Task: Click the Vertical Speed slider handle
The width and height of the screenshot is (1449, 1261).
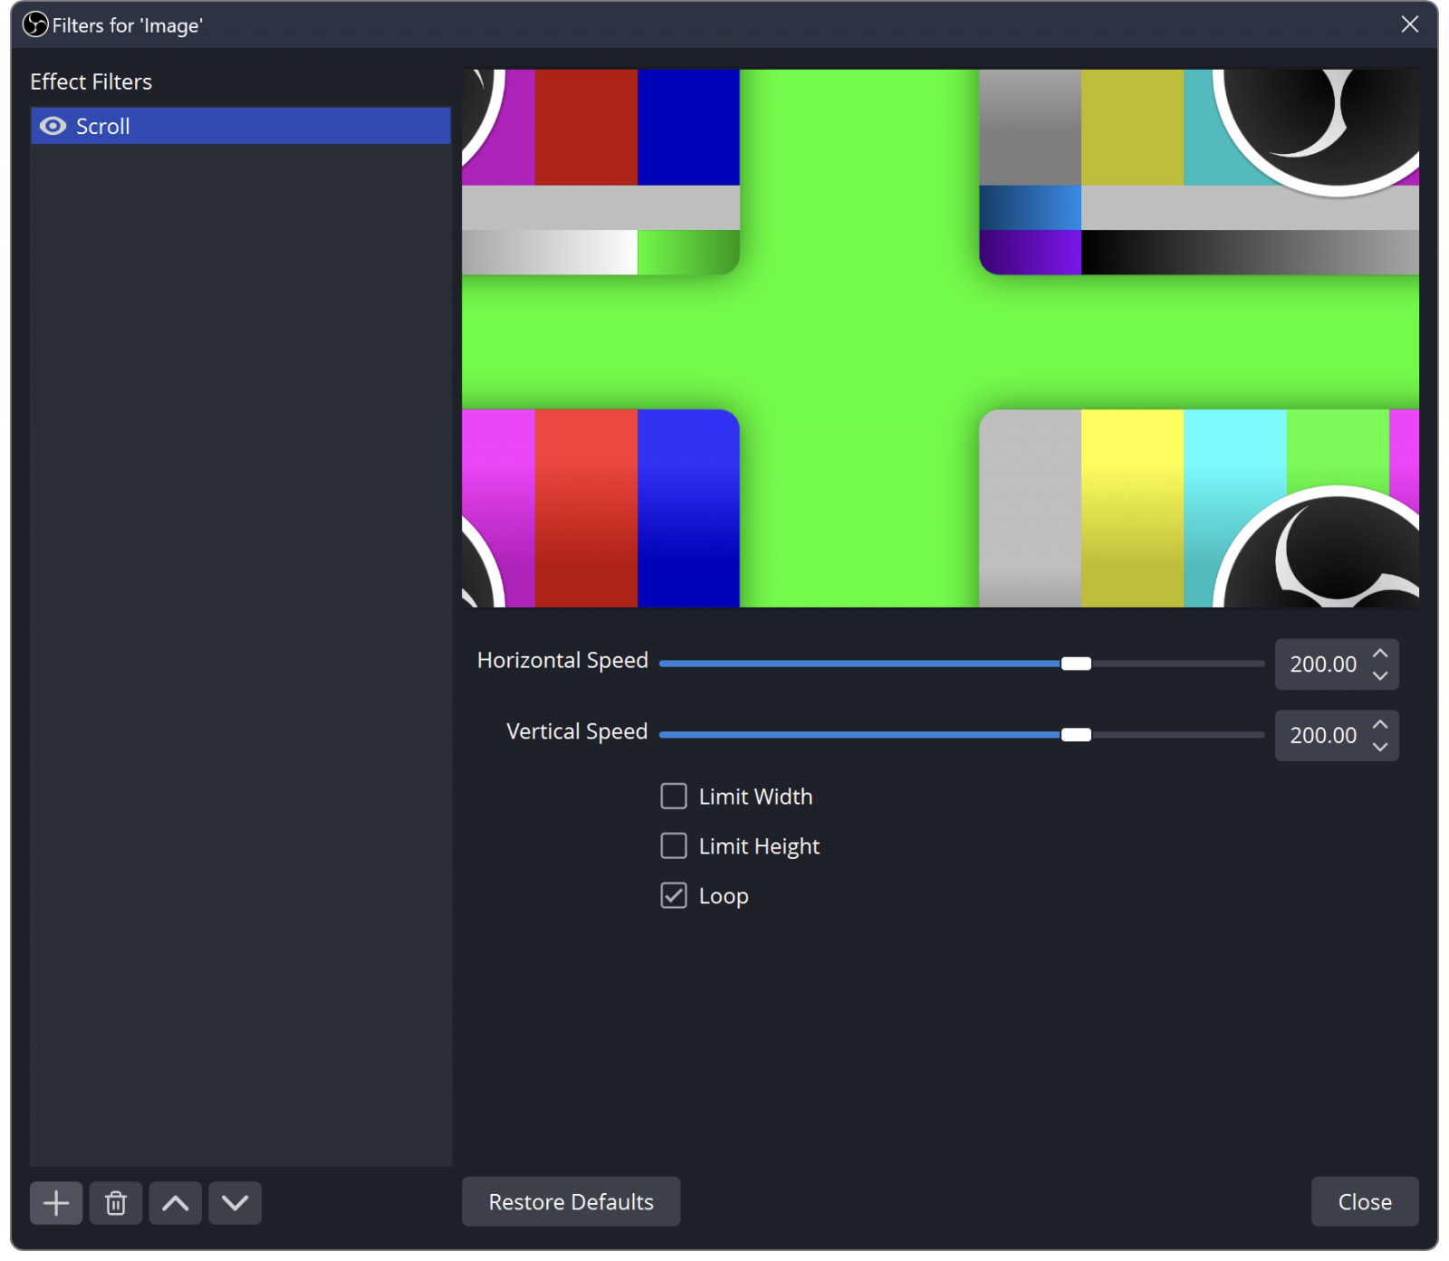Action: click(1077, 735)
